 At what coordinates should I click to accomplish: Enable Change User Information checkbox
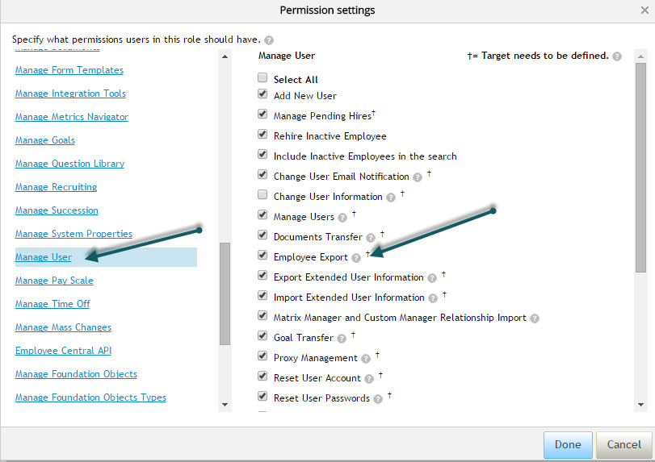tap(262, 195)
